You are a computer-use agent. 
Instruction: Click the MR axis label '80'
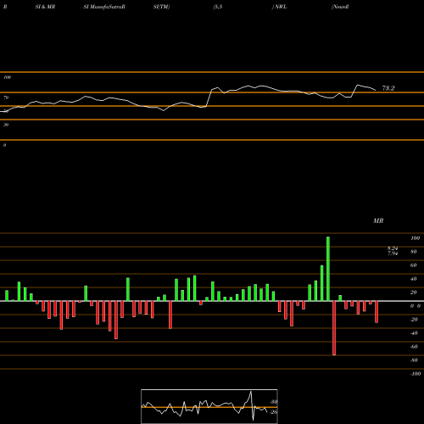414,252
